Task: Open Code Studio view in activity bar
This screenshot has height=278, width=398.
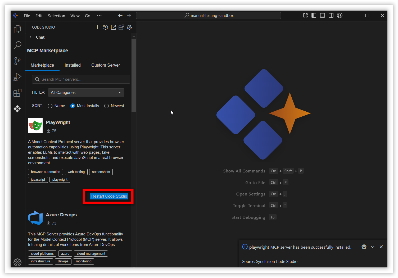Action: click(x=17, y=109)
